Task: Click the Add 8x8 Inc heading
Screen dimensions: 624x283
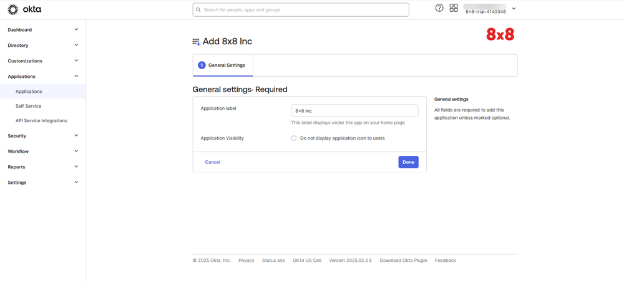Action: coord(227,41)
